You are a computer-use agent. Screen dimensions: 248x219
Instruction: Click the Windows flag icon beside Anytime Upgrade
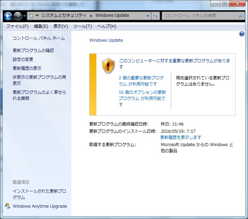coord(8,206)
